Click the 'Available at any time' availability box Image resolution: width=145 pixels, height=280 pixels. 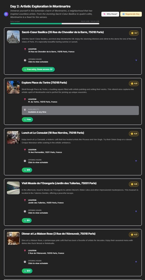click(80, 111)
